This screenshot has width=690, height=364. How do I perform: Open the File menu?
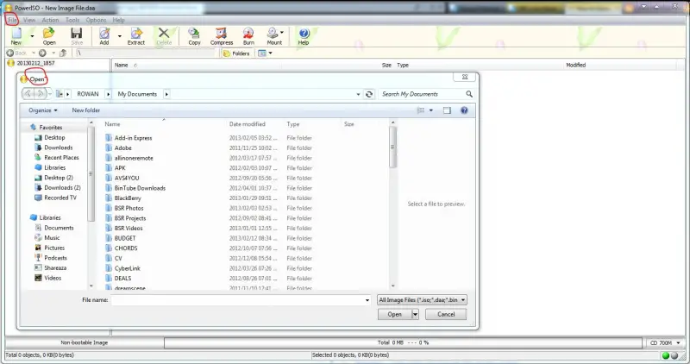coord(12,20)
